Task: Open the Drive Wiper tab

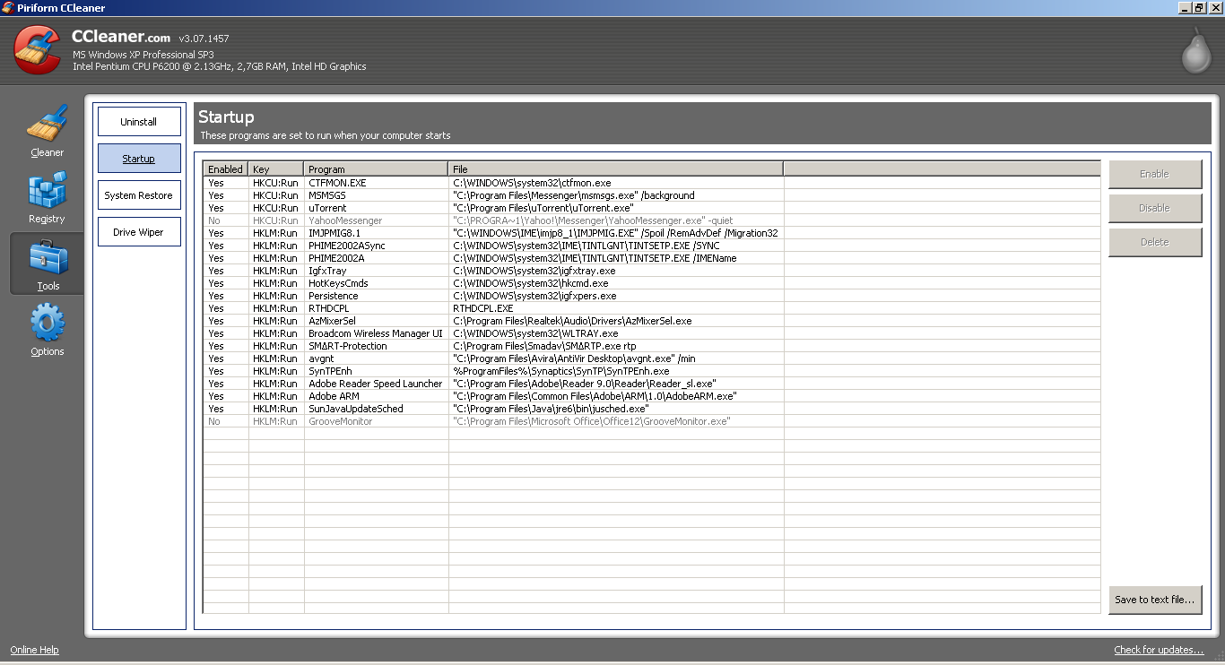Action: click(x=139, y=232)
